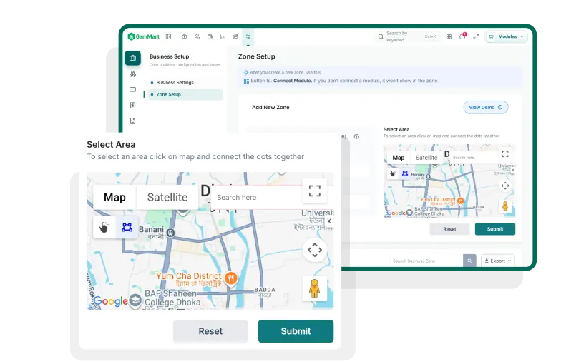566x364 pixels.
Task: Click the View Demo button
Action: pos(486,107)
